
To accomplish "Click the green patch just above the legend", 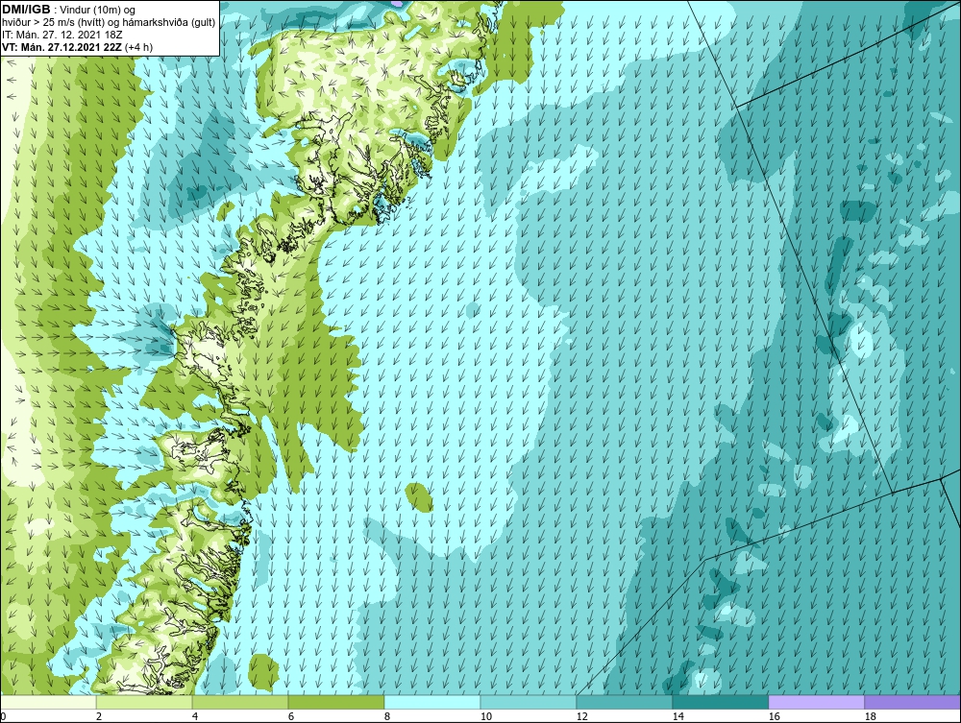I will pyautogui.click(x=263, y=670).
